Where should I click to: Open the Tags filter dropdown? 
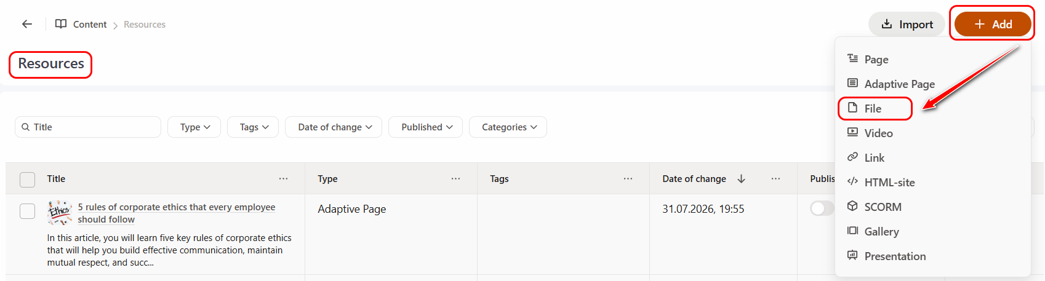pos(253,127)
